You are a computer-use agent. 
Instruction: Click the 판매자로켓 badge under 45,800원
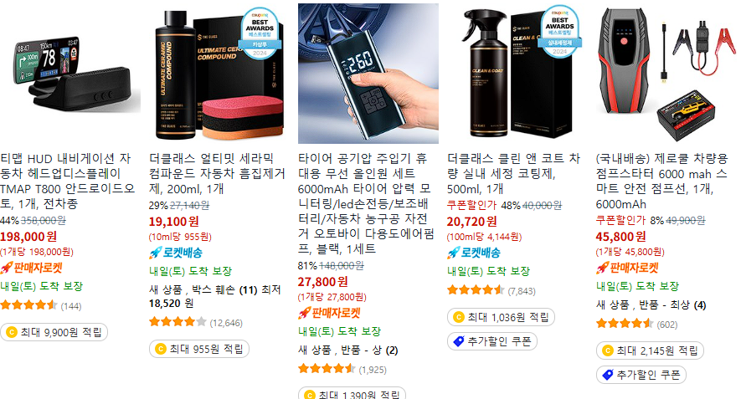628,268
